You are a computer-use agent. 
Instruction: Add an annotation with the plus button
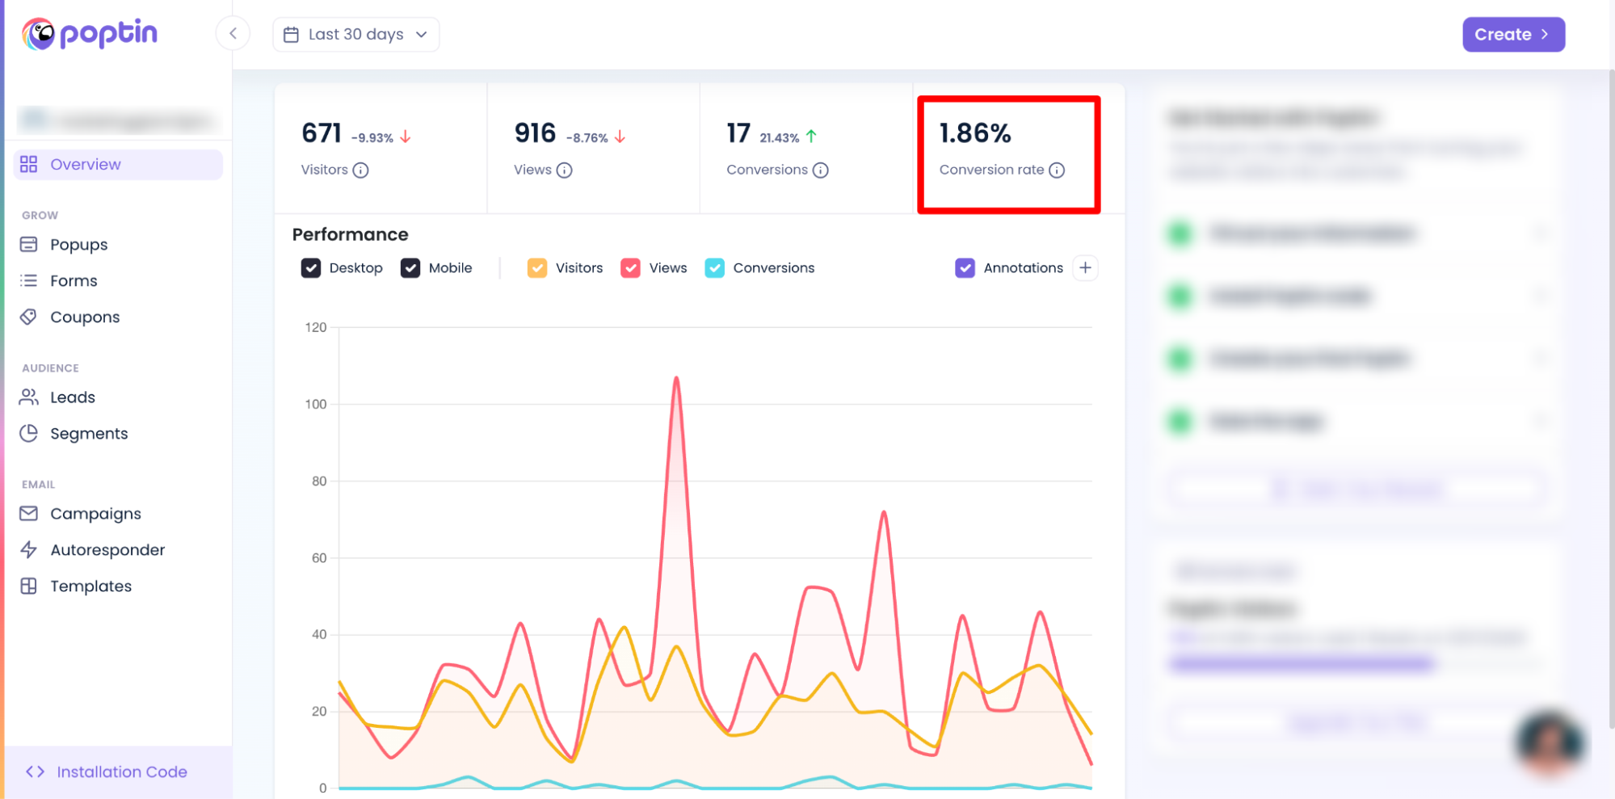1086,268
